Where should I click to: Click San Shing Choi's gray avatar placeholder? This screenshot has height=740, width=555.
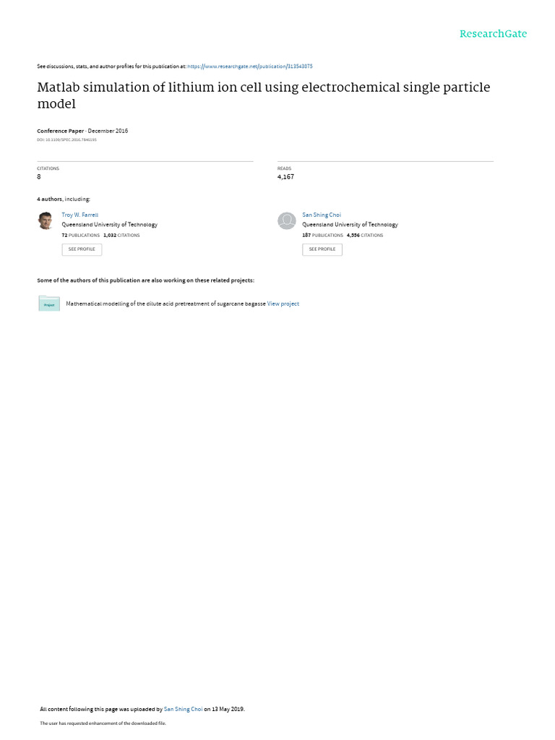pos(286,220)
